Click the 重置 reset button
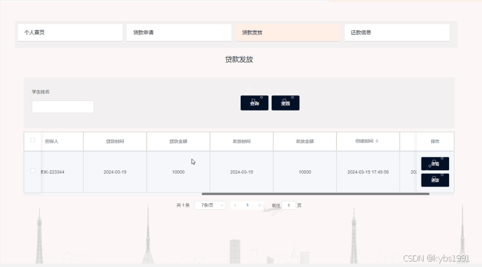Screen dimensions: 482x267 (285, 103)
